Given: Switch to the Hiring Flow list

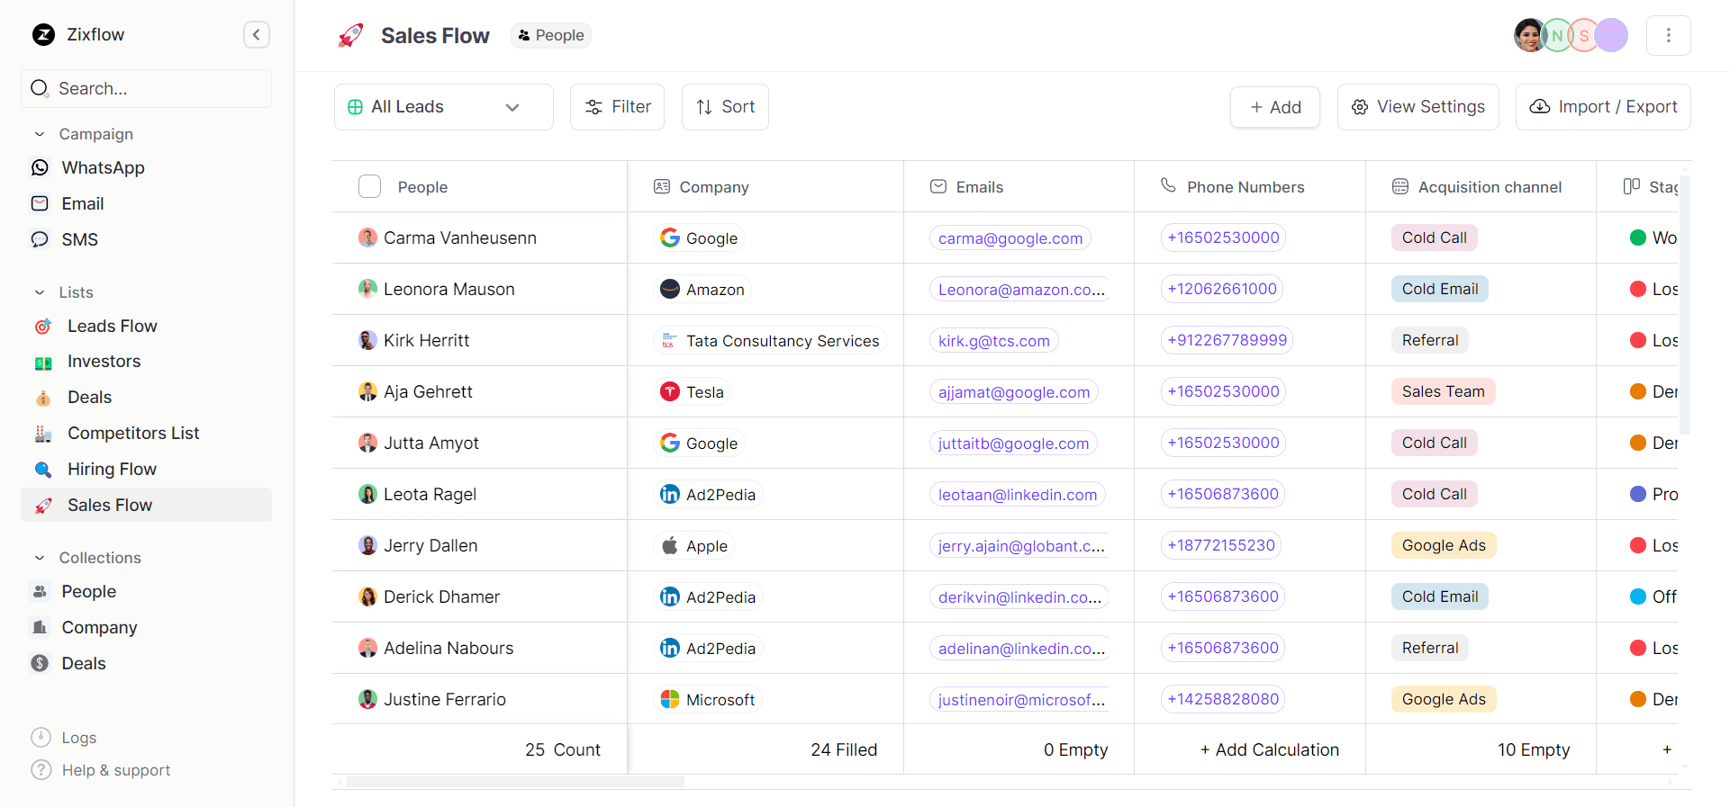Looking at the screenshot, I should point(112,470).
